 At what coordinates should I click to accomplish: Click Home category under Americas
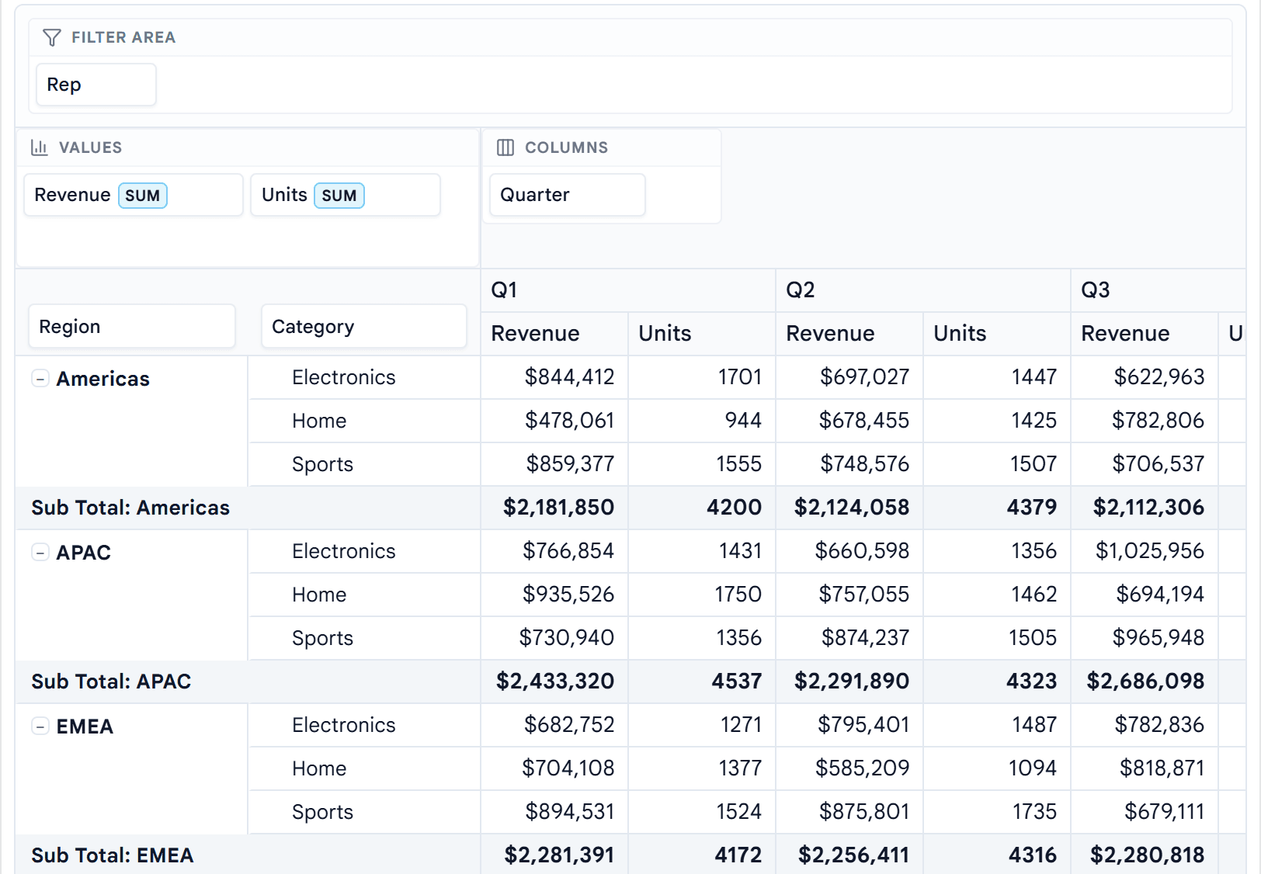coord(319,421)
